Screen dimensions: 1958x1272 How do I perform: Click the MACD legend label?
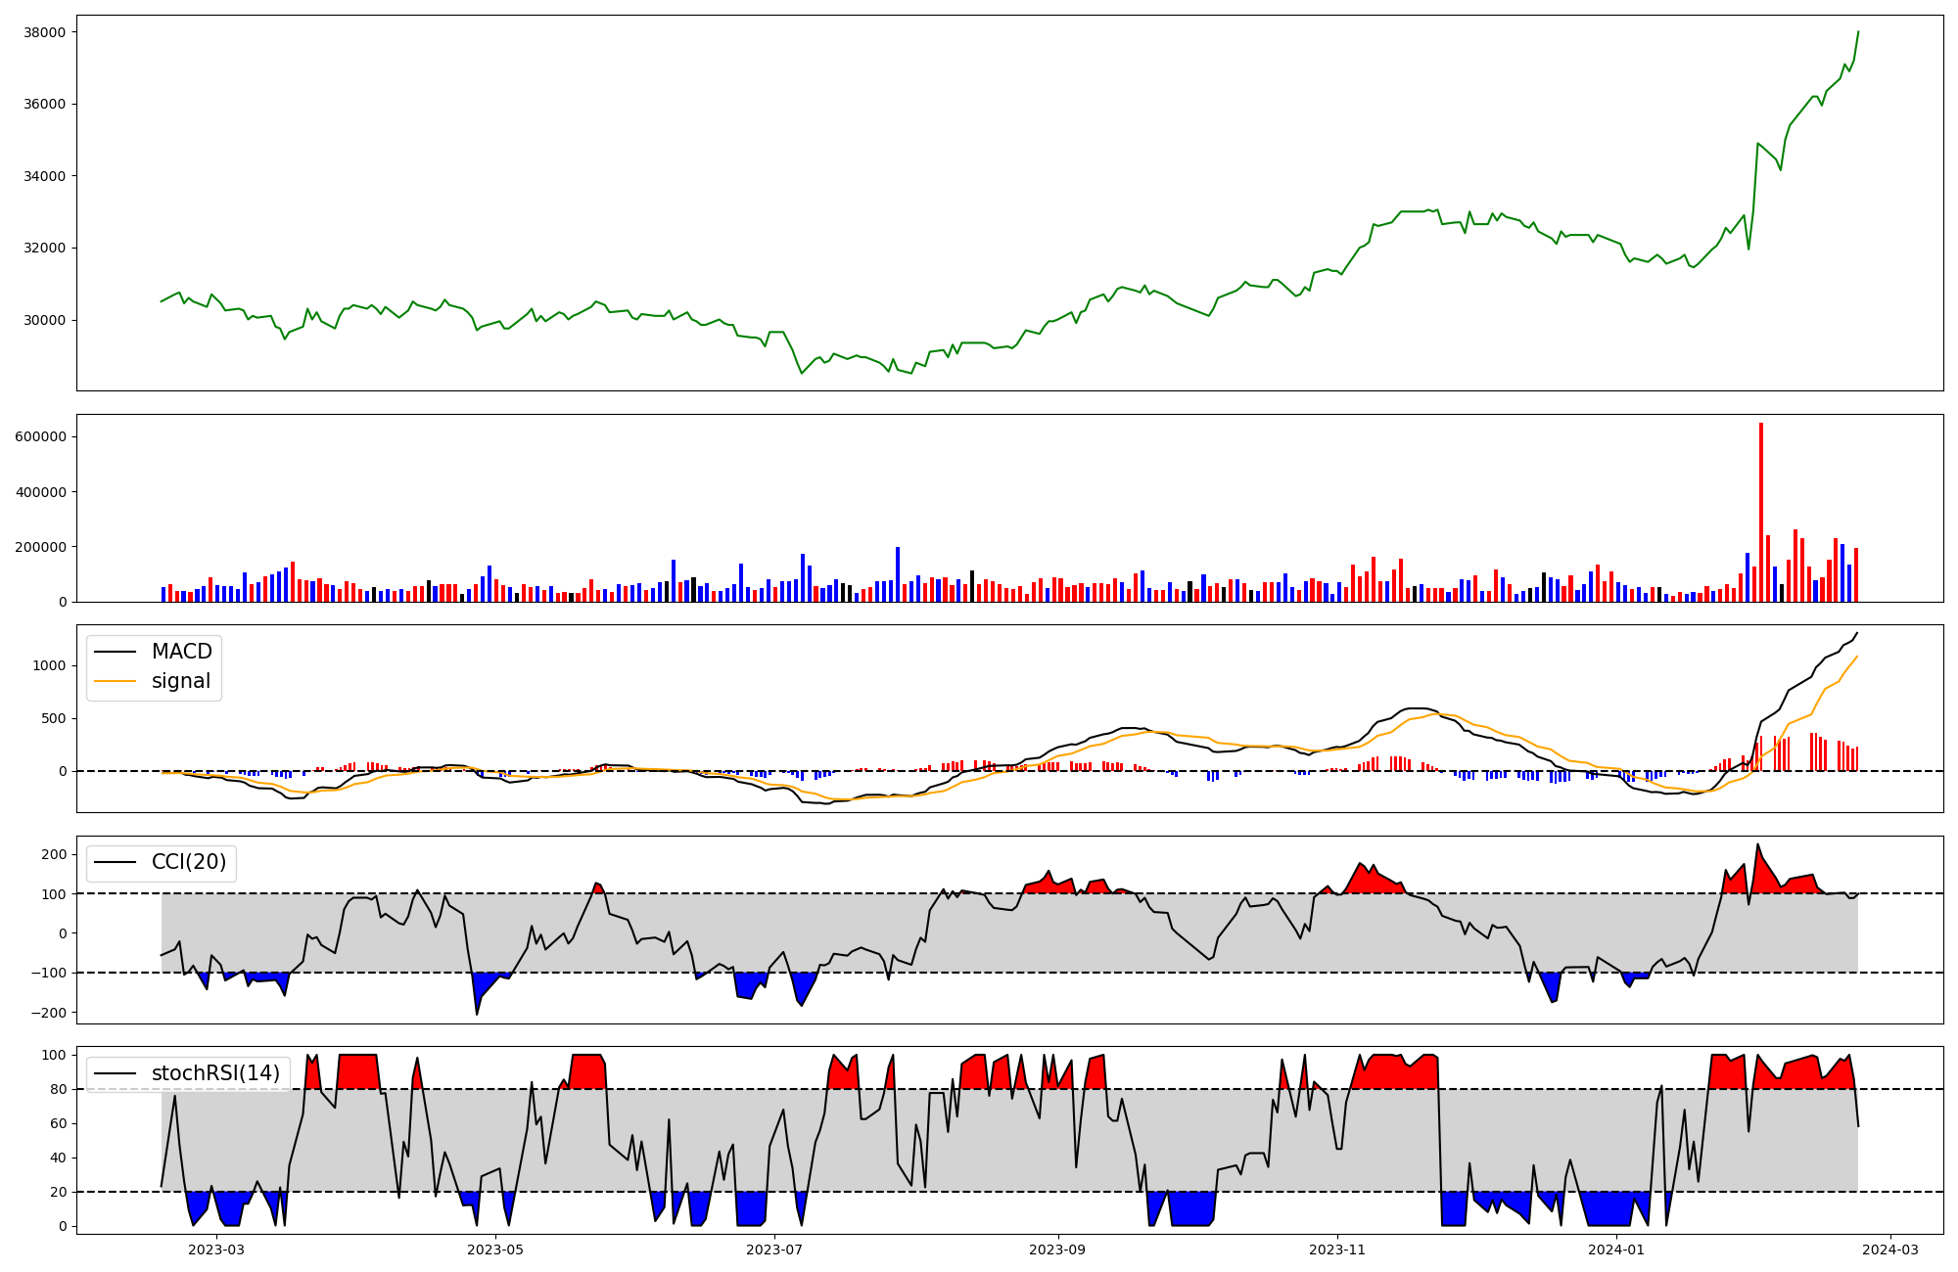pos(181,652)
